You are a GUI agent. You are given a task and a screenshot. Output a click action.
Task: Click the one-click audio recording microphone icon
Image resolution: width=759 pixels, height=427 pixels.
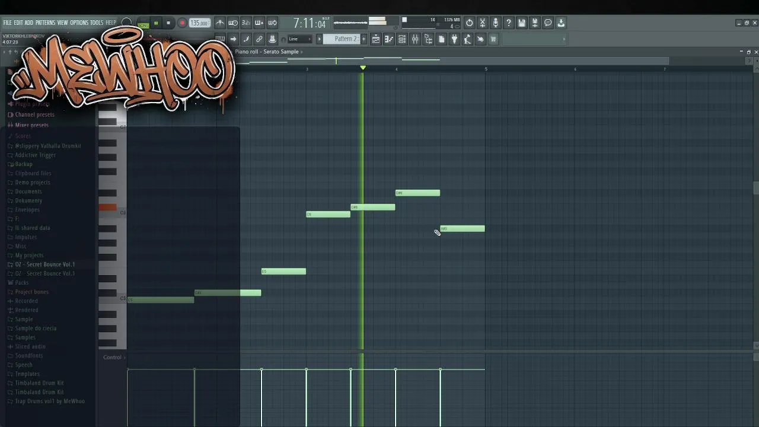coord(496,23)
